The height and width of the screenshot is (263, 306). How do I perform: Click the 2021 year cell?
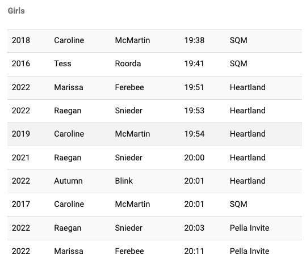pos(20,158)
